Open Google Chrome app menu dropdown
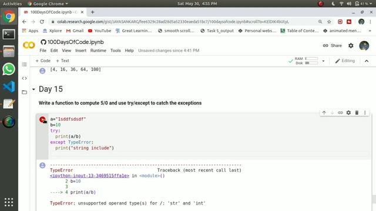This screenshot has height=211, width=376. [x=48, y=4]
